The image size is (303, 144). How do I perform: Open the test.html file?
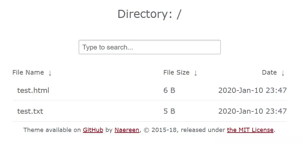tap(33, 90)
